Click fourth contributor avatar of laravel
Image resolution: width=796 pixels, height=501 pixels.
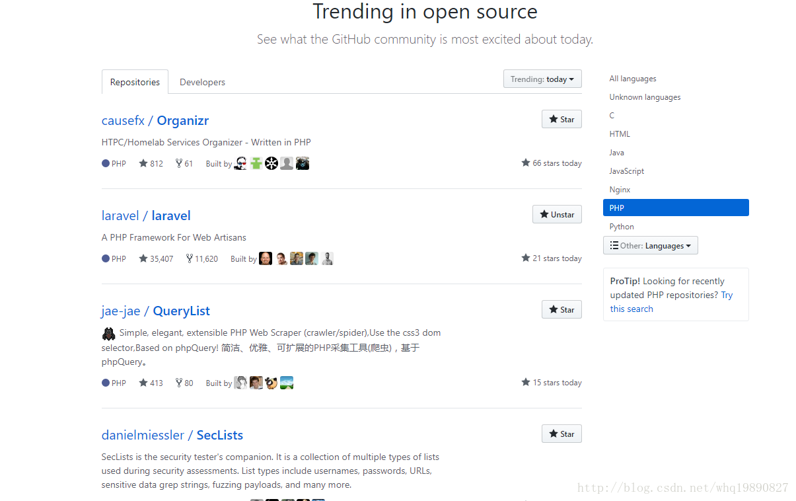(x=312, y=258)
